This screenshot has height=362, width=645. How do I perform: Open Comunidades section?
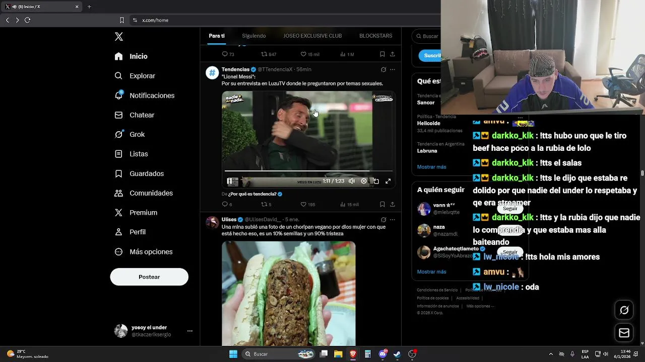click(144, 193)
